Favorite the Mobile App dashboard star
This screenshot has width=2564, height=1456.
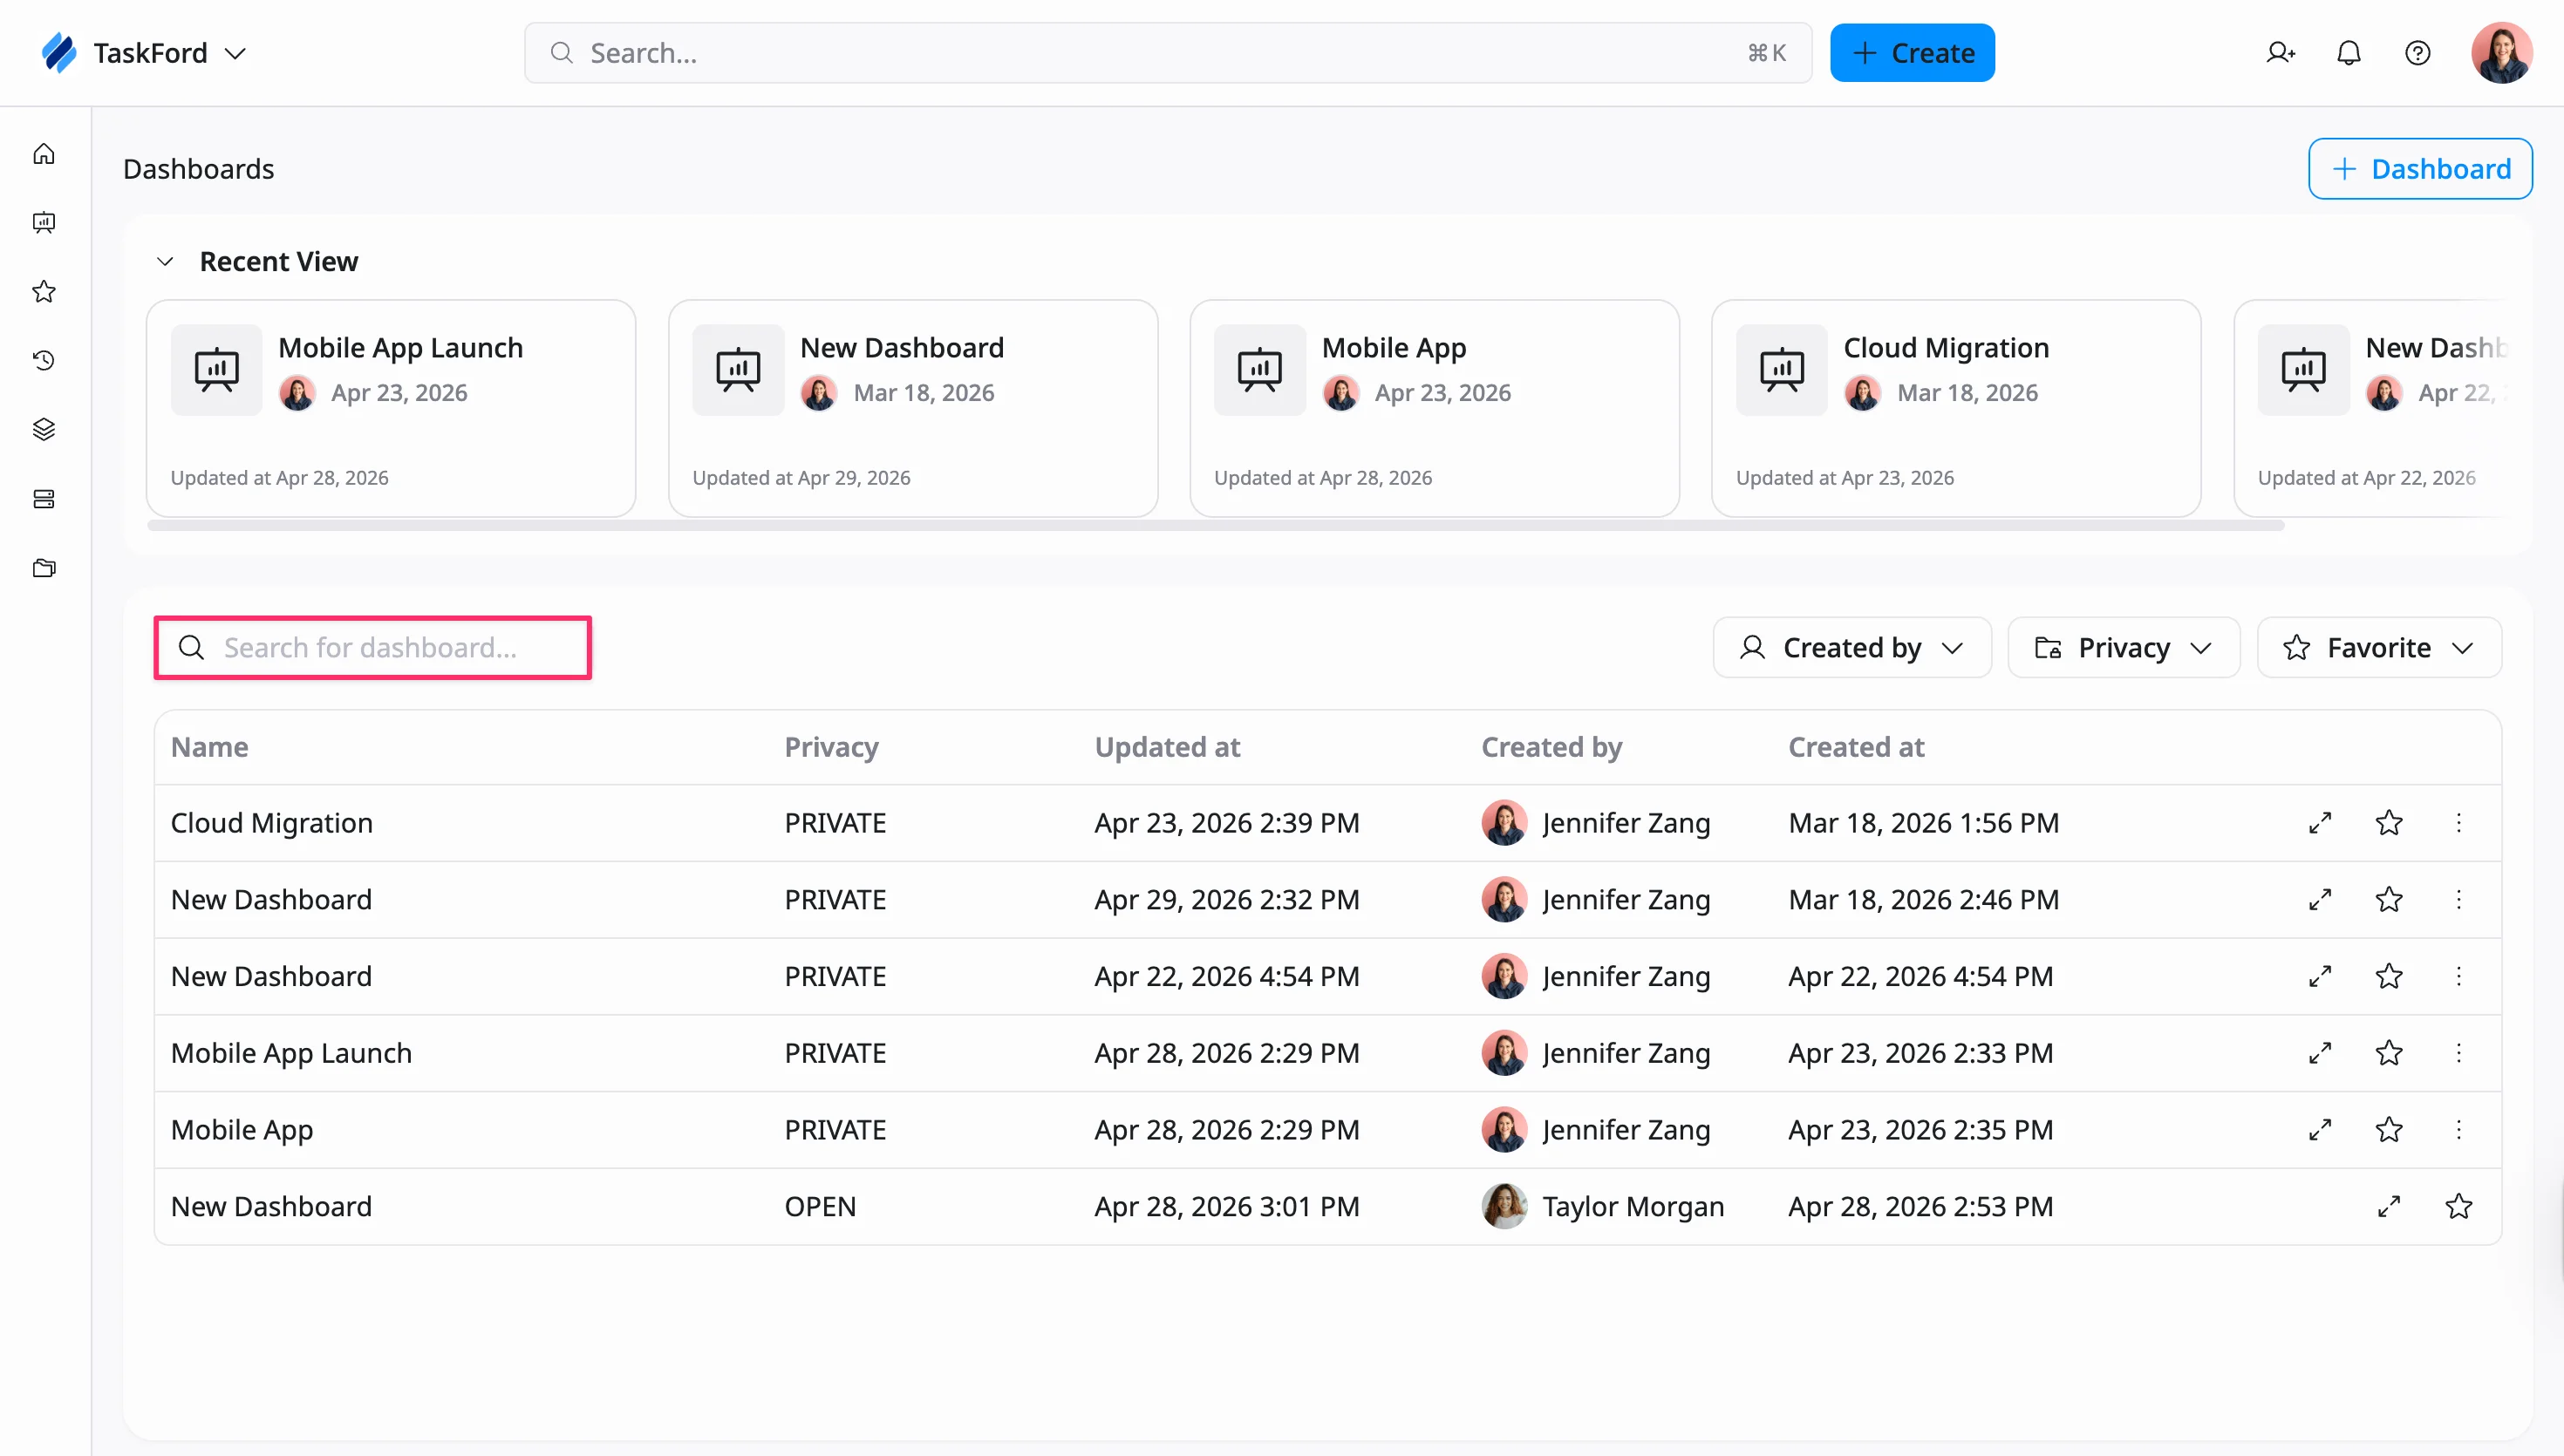click(x=2389, y=1130)
